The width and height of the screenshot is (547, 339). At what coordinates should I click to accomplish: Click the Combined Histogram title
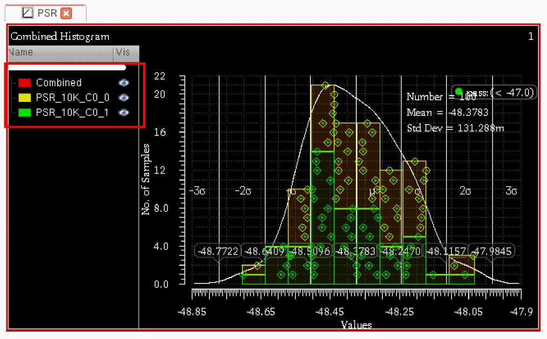click(60, 37)
